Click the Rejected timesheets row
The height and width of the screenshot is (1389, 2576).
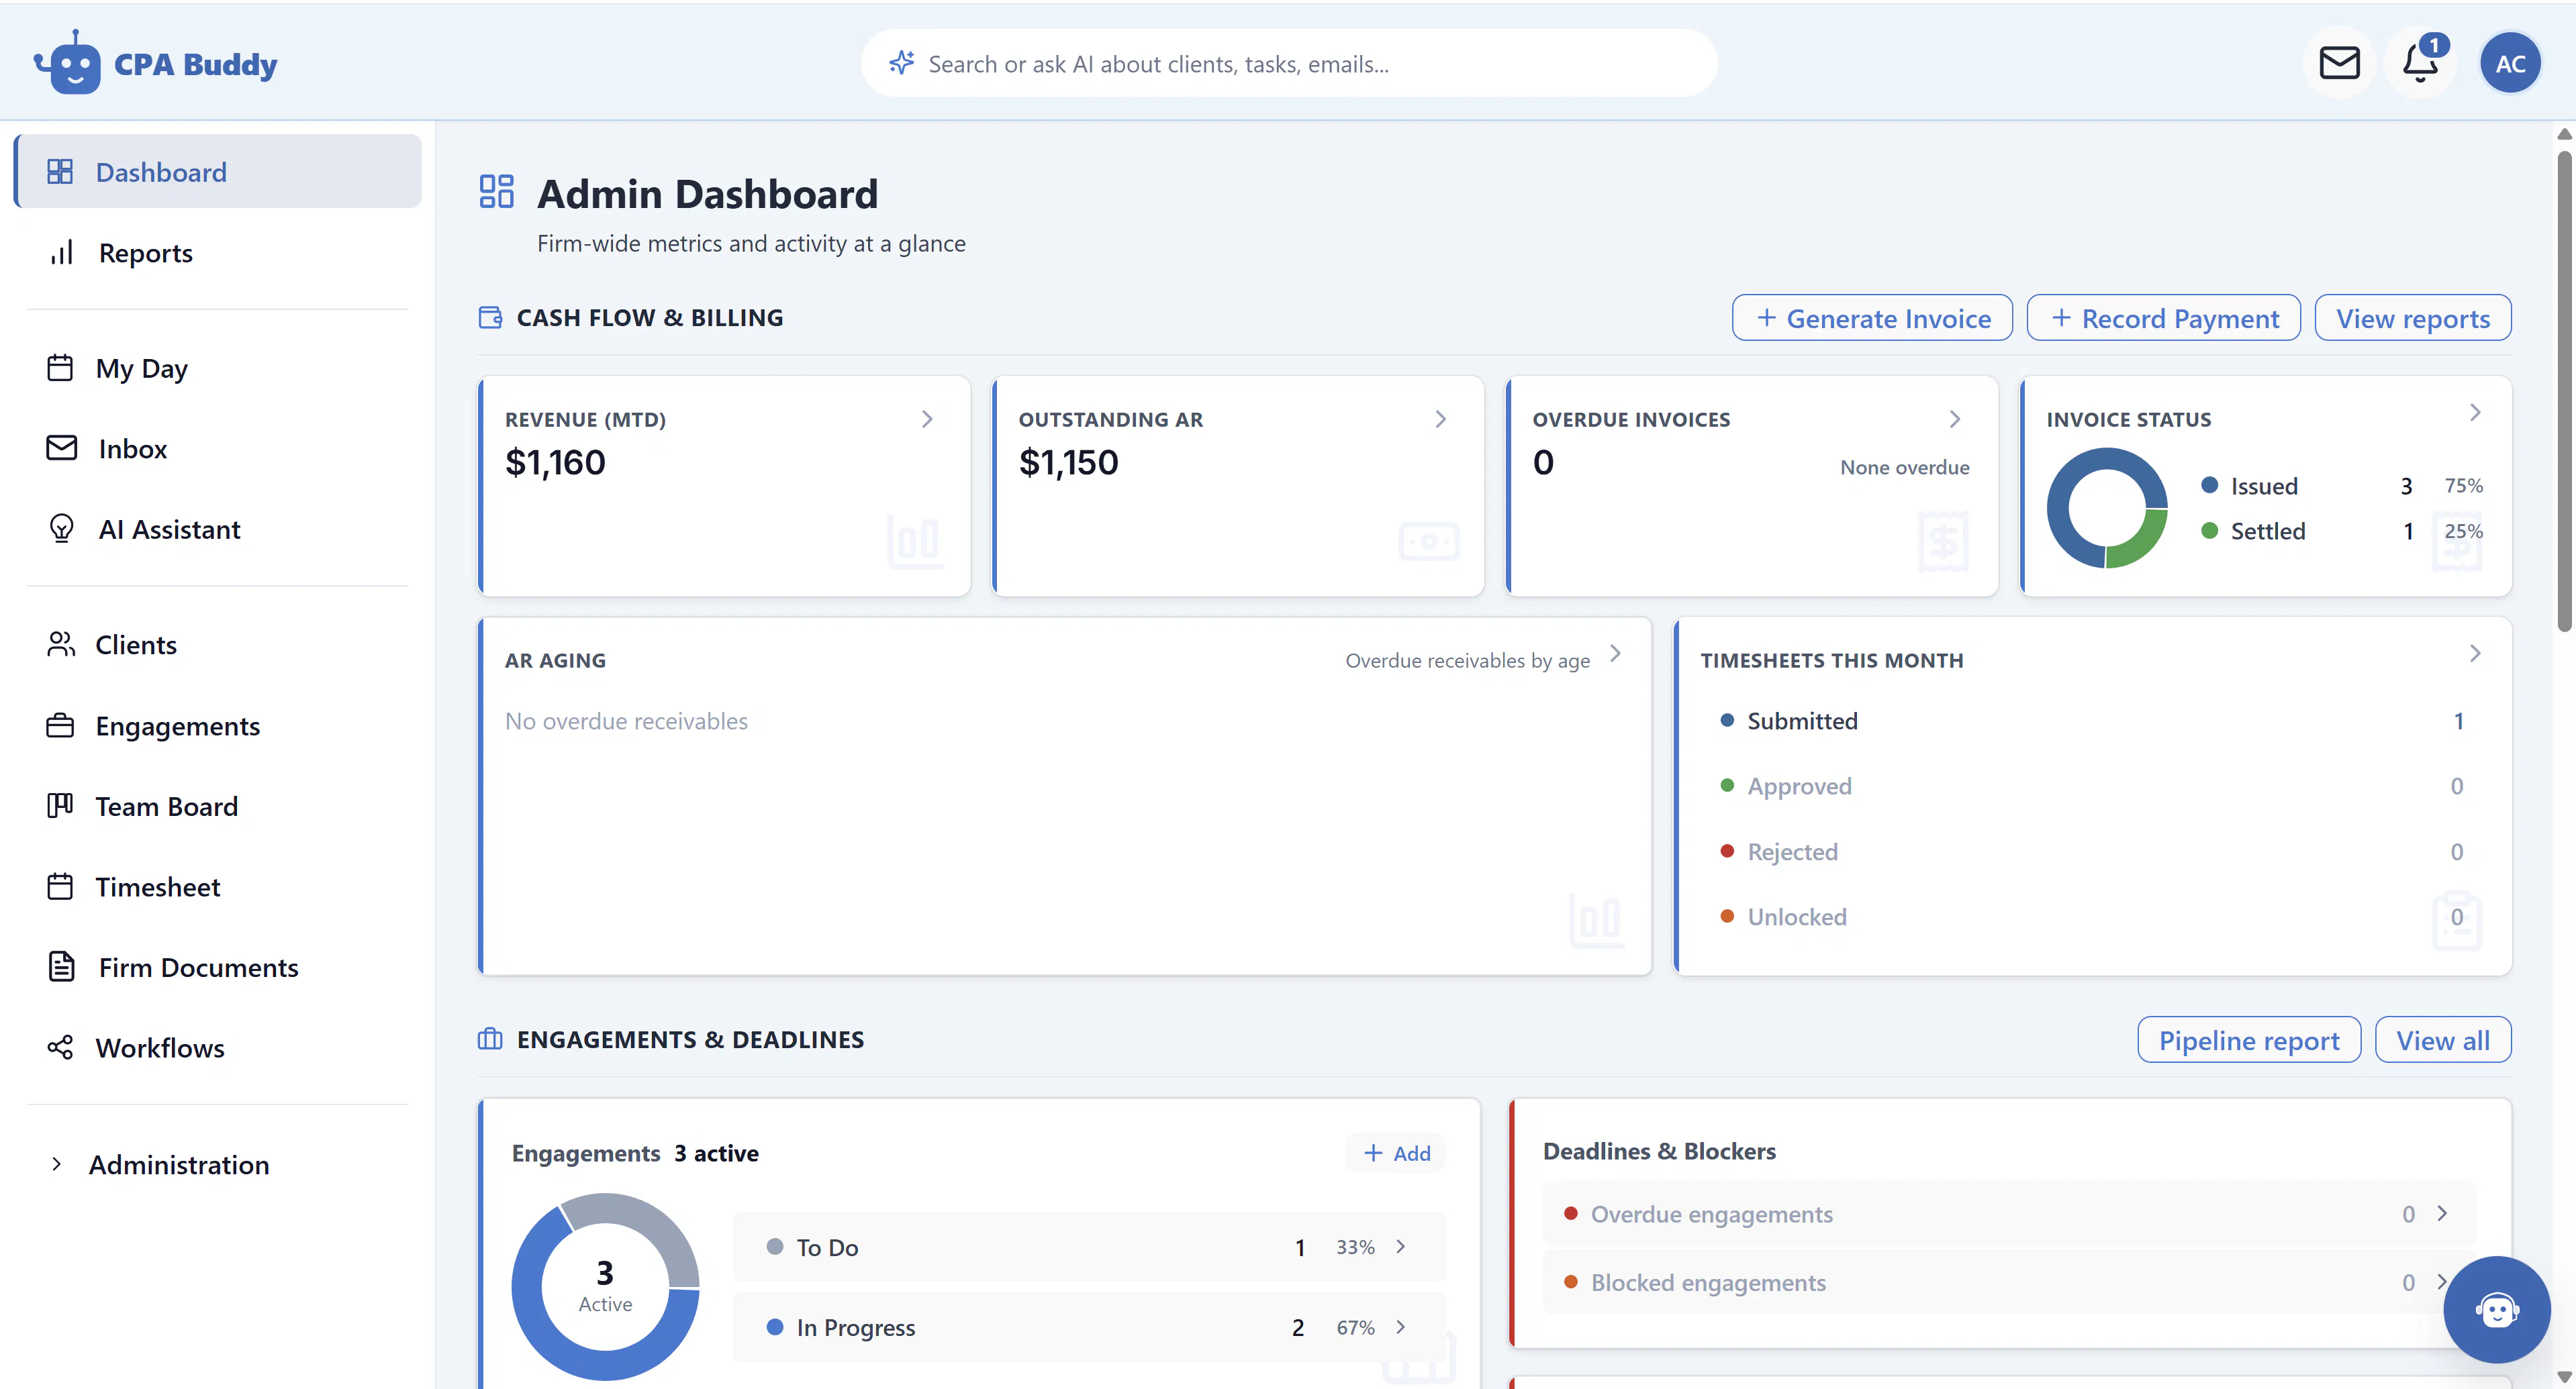tap(2092, 852)
